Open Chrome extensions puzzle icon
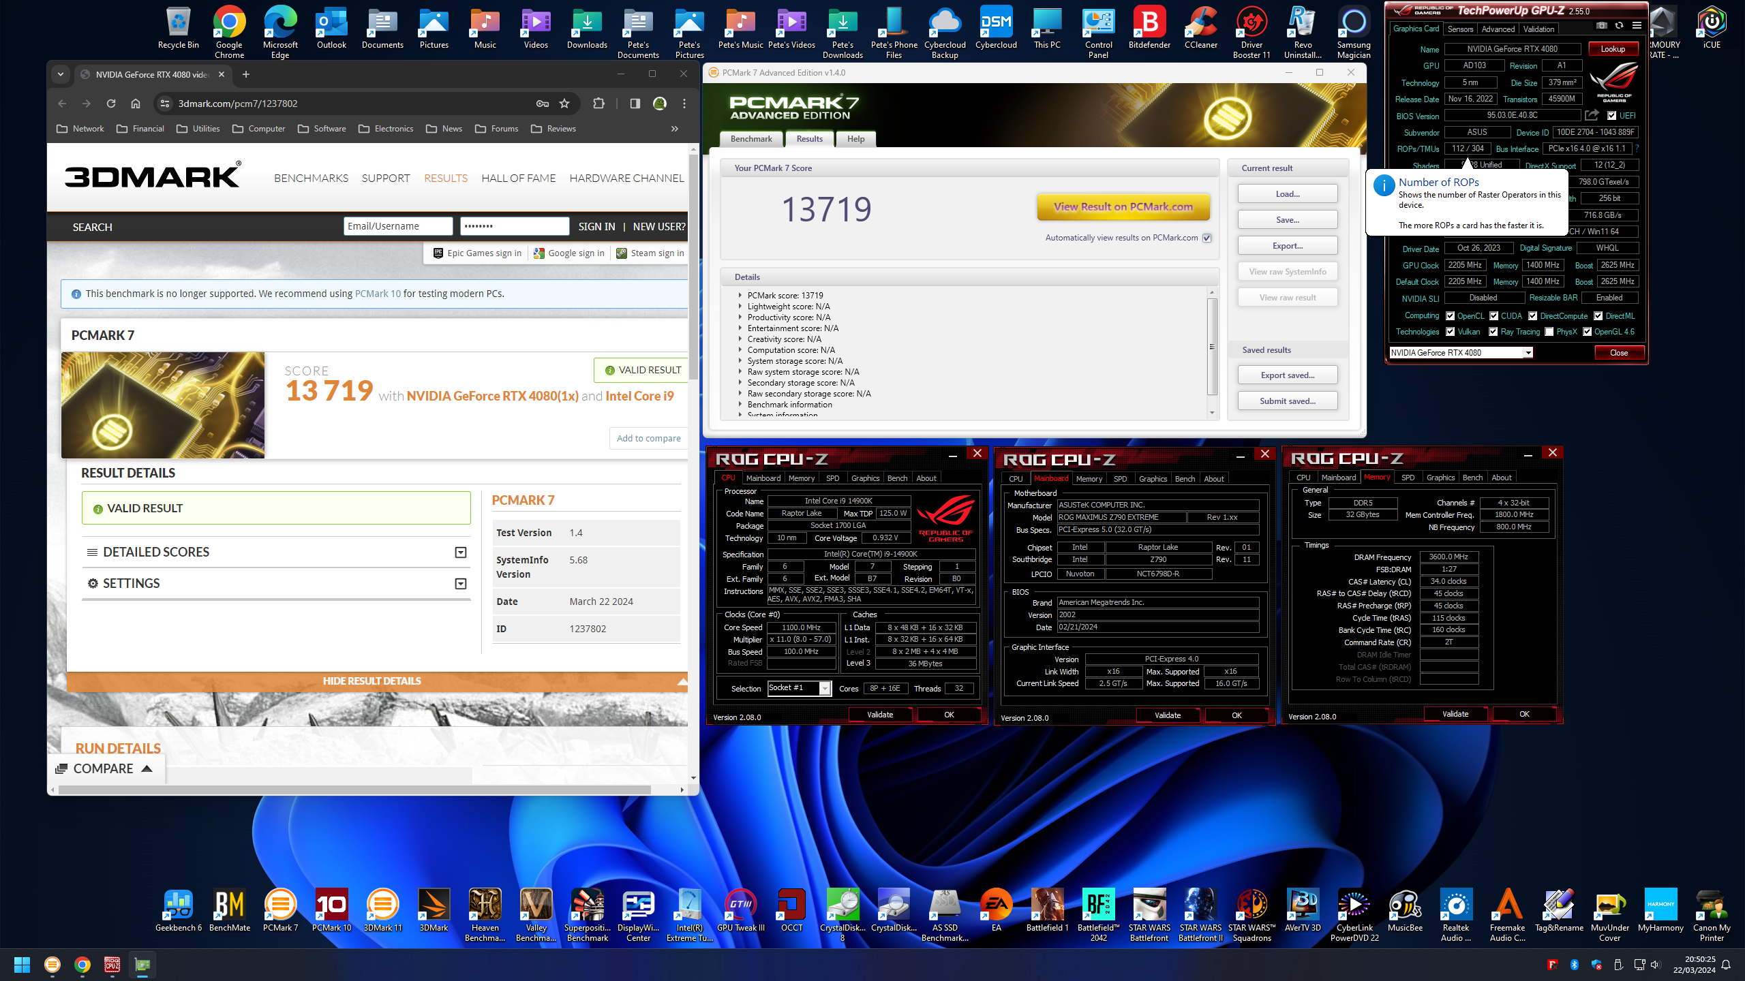 598,104
